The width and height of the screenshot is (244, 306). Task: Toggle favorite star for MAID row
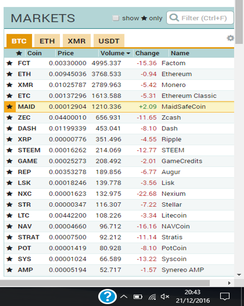pyautogui.click(x=10, y=107)
